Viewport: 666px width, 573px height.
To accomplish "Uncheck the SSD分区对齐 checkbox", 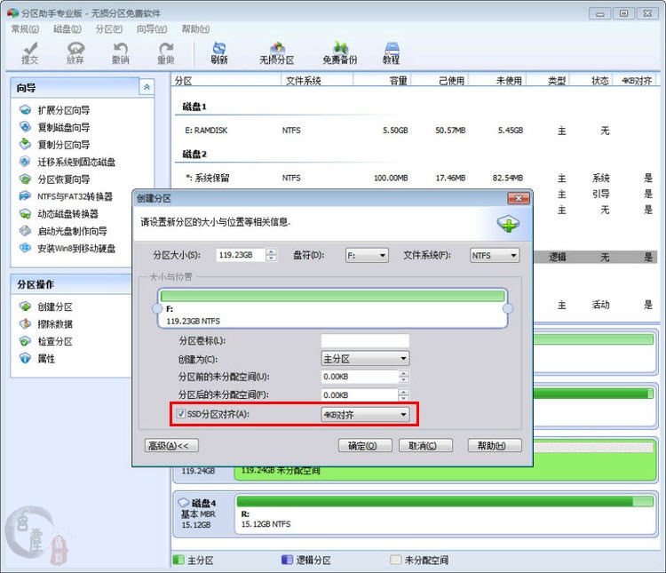I will 182,414.
